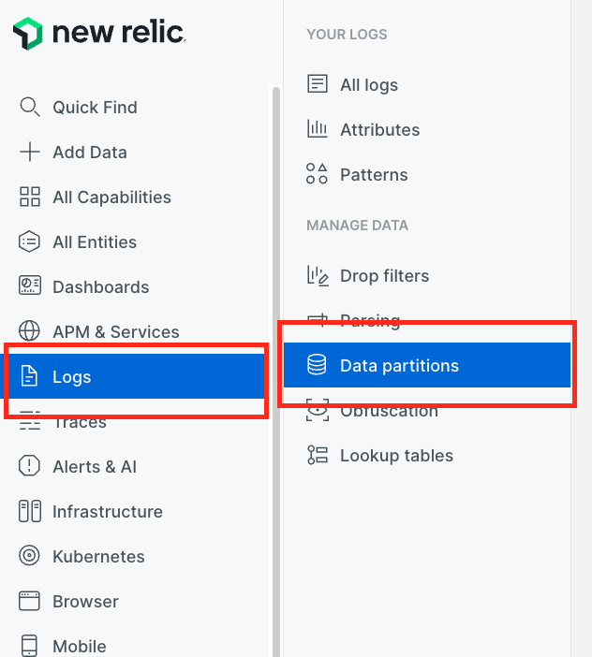Open All logs view
Image resolution: width=592 pixels, height=657 pixels.
point(368,84)
